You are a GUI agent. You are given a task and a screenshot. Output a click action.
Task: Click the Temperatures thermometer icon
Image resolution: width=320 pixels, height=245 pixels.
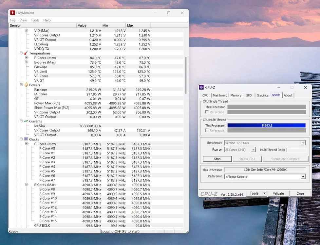coord(26,53)
